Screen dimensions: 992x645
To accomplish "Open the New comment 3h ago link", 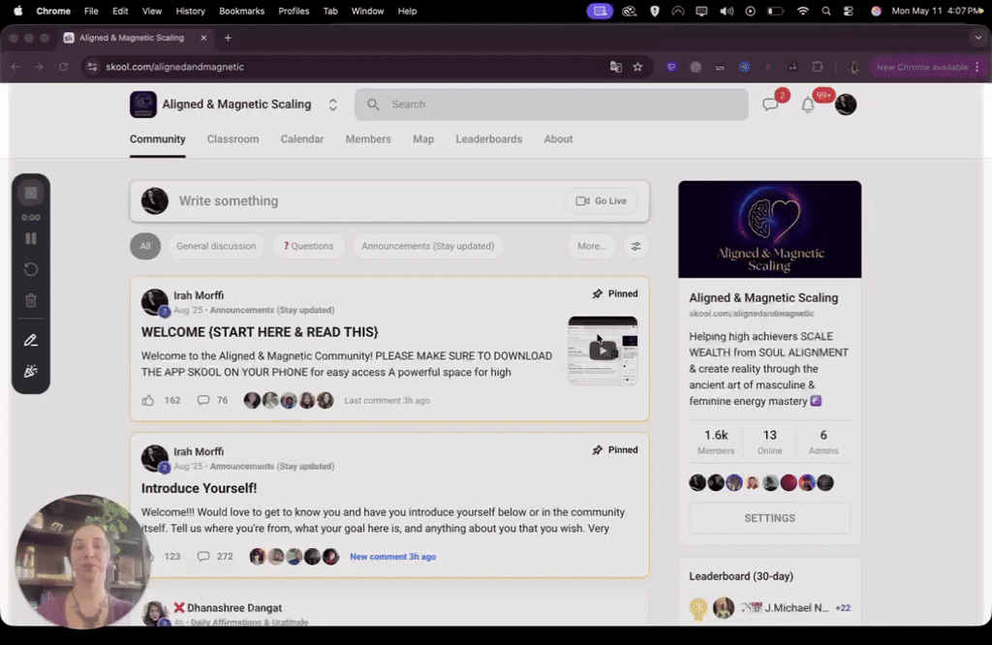I will click(393, 557).
